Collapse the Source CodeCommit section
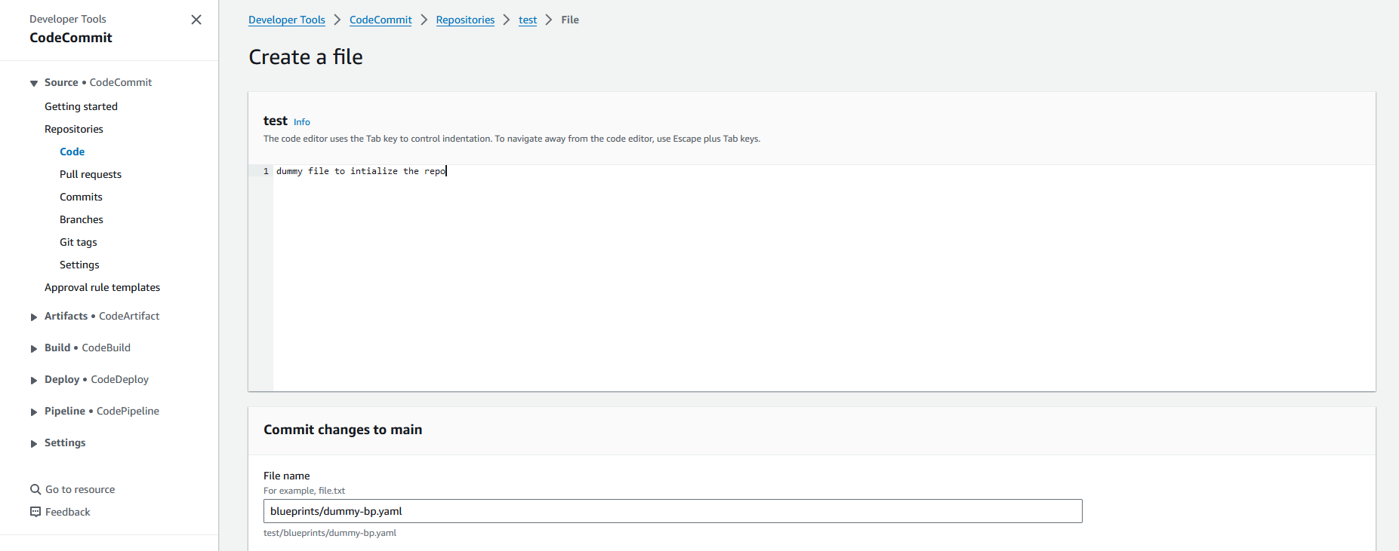 tap(34, 83)
